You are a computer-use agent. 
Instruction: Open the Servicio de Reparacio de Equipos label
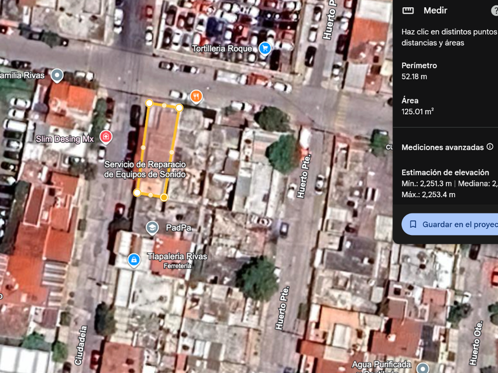(x=145, y=169)
